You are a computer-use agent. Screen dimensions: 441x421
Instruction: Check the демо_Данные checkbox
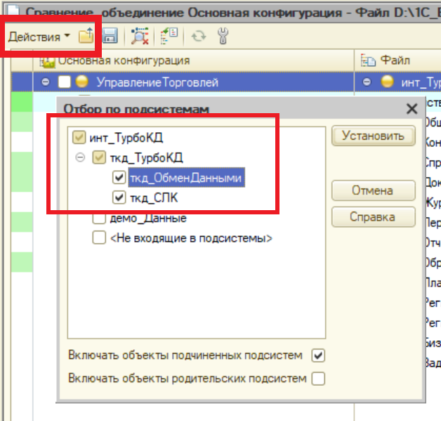click(99, 219)
